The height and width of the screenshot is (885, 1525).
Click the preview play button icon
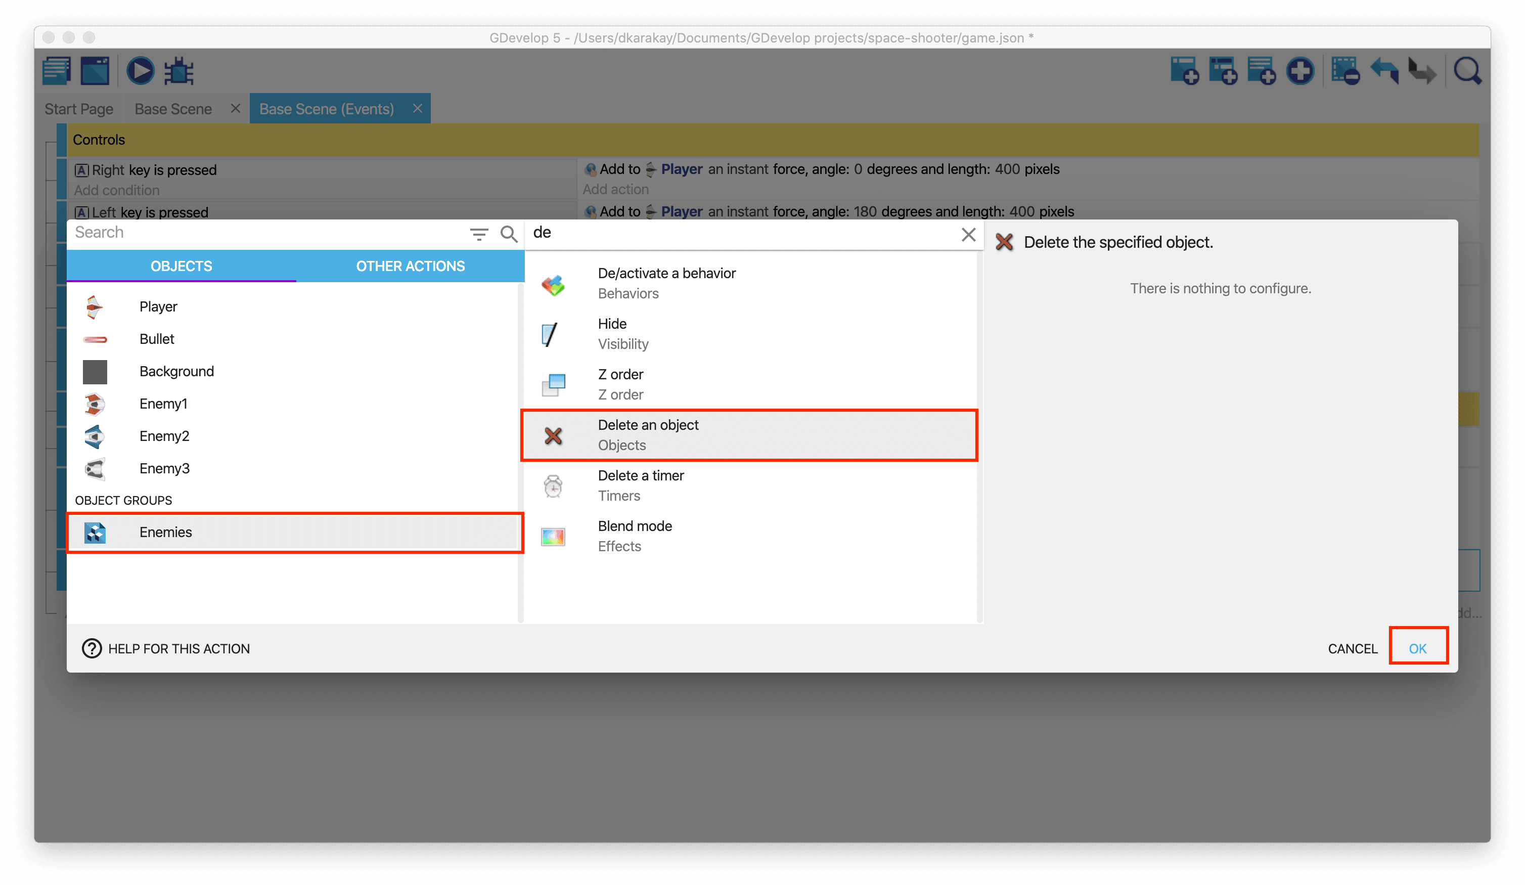[x=140, y=71]
